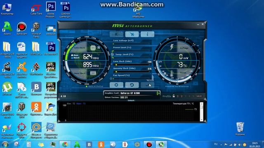
Task: Select profile slot 1
Action: click(x=178, y=96)
